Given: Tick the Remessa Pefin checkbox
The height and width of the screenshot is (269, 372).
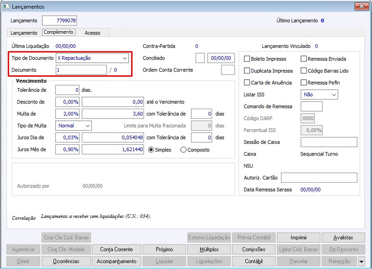Looking at the screenshot, I should click(303, 83).
